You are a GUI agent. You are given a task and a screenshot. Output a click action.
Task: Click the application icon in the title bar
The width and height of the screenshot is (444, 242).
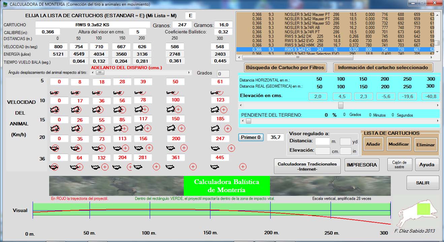pyautogui.click(x=5, y=4)
